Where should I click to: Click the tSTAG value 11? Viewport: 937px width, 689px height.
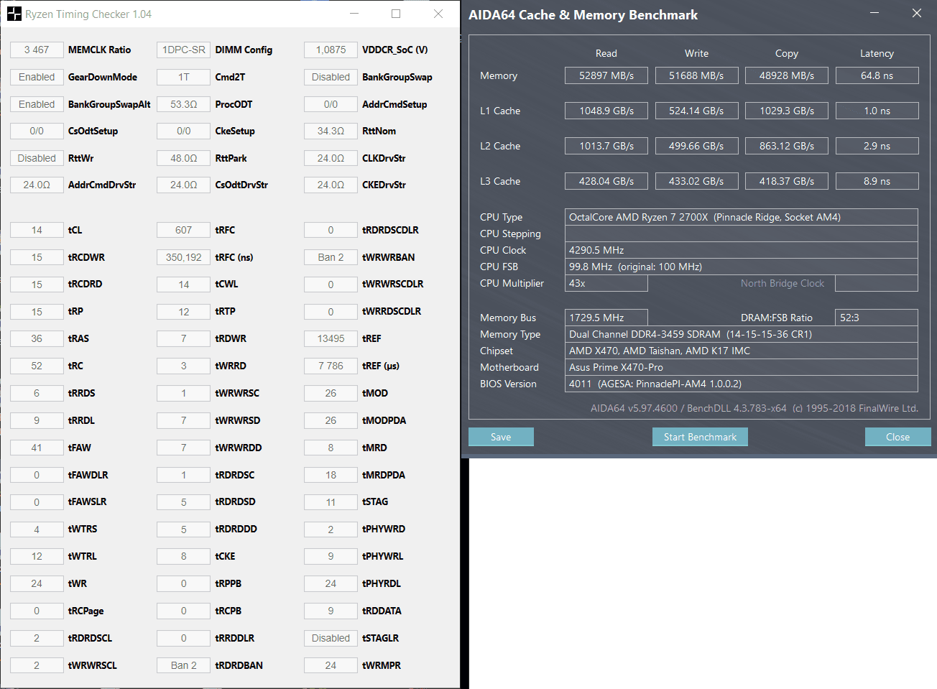(331, 502)
